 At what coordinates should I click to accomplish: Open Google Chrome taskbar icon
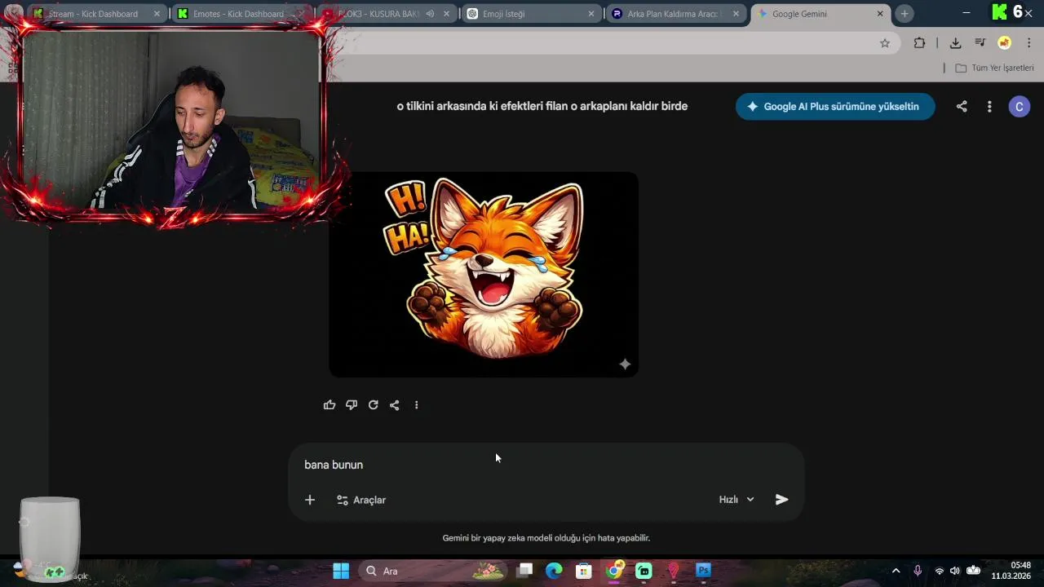point(614,571)
